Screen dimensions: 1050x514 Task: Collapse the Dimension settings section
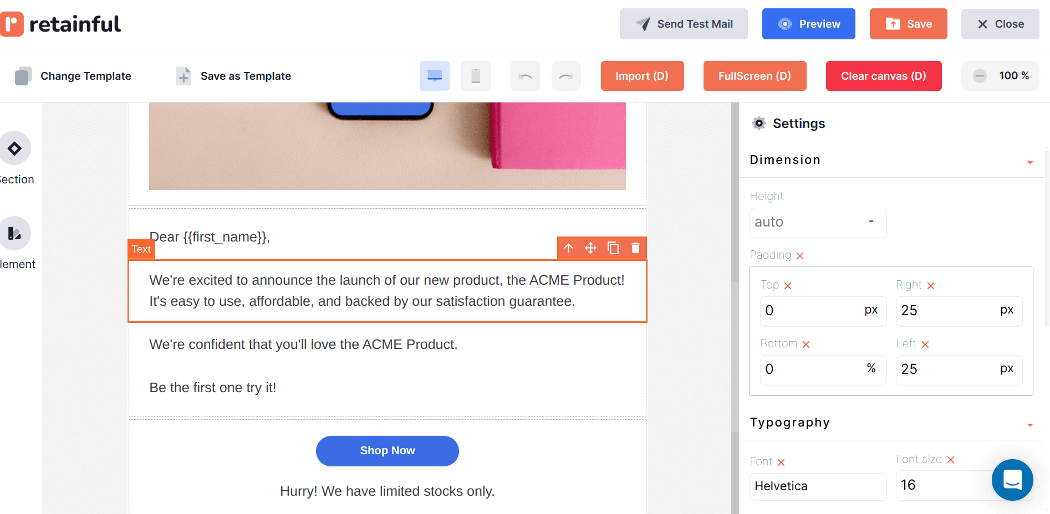[1030, 162]
